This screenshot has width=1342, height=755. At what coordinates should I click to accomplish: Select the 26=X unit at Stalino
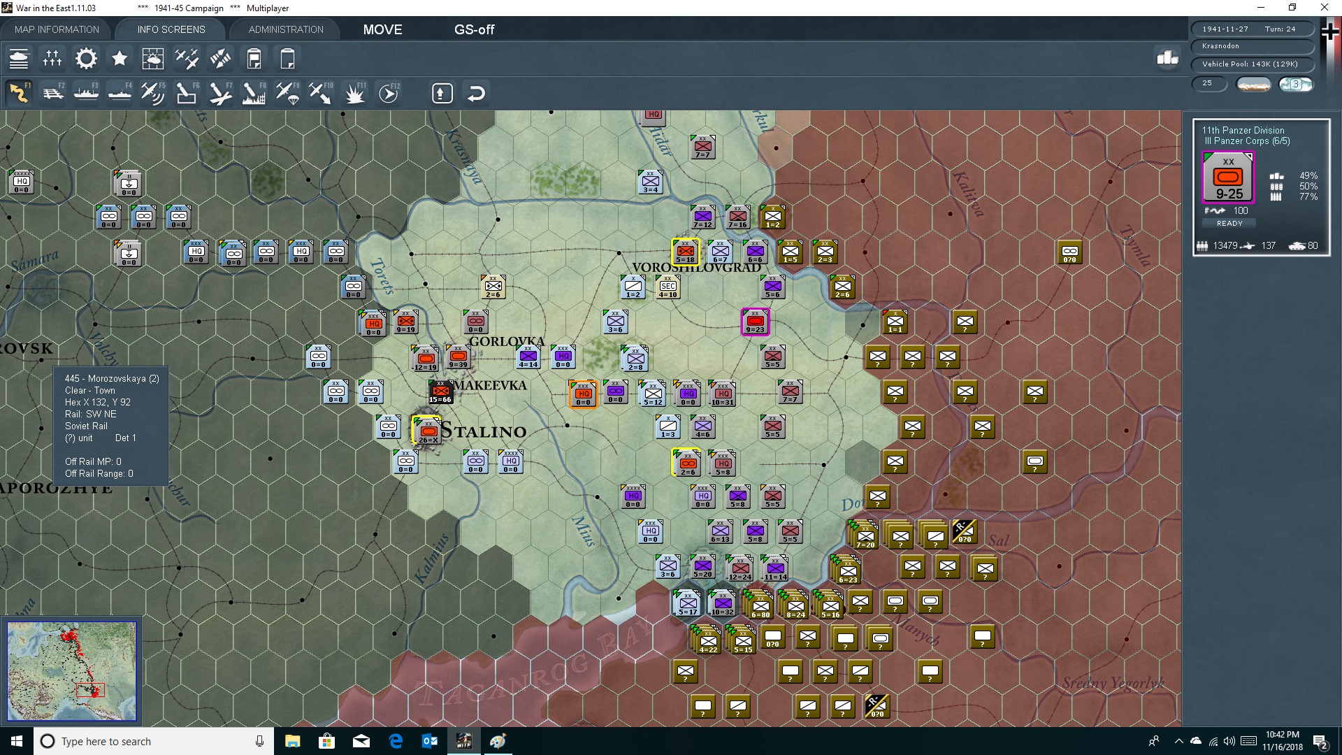coord(427,431)
